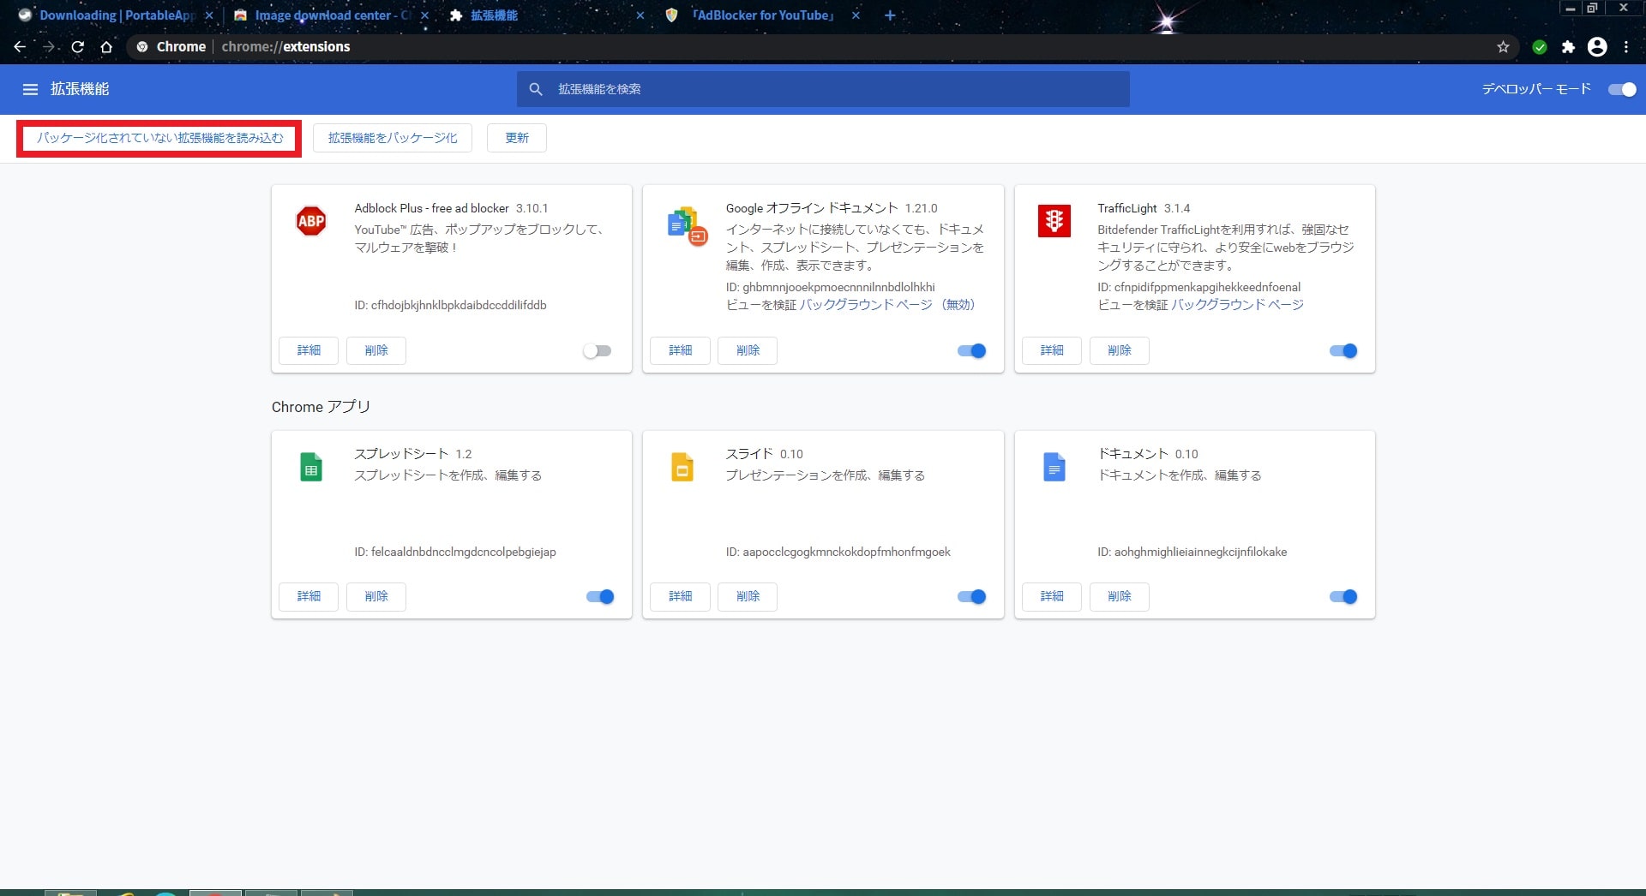Click Adblock Plus ID text
This screenshot has height=896, width=1646.
pyautogui.click(x=450, y=305)
